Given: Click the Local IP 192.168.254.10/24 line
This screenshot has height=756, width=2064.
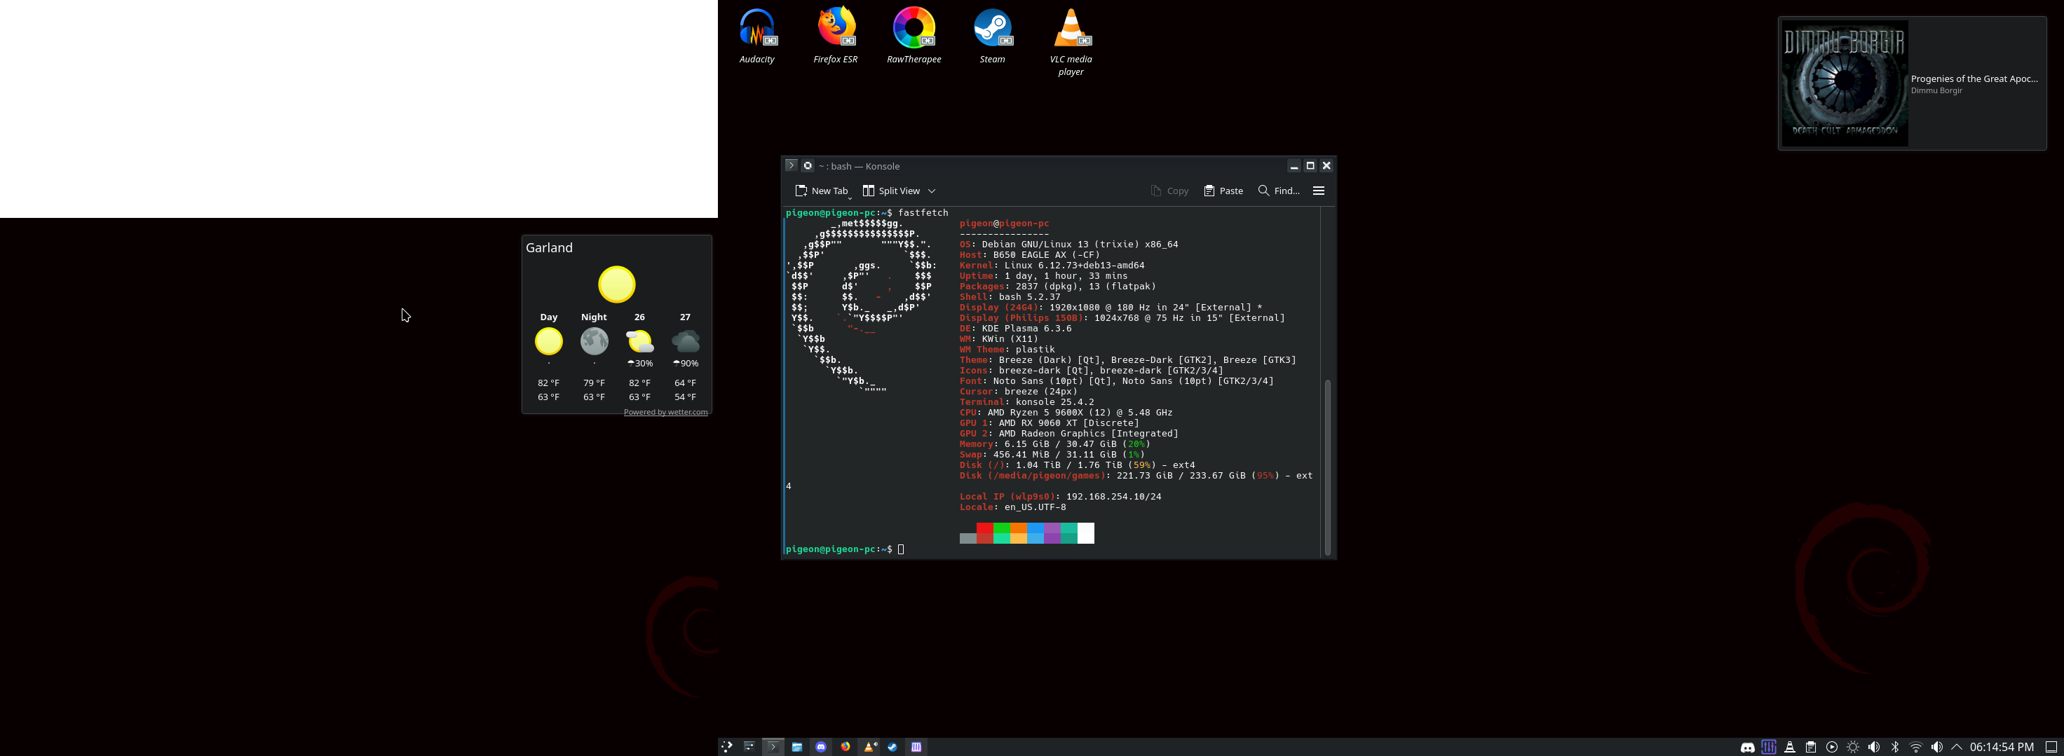Looking at the screenshot, I should point(1061,497).
